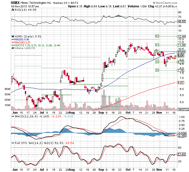This screenshot has width=189, height=172.
Task: Click the red 6.57 MA(200) price tag
Action: (181, 83)
